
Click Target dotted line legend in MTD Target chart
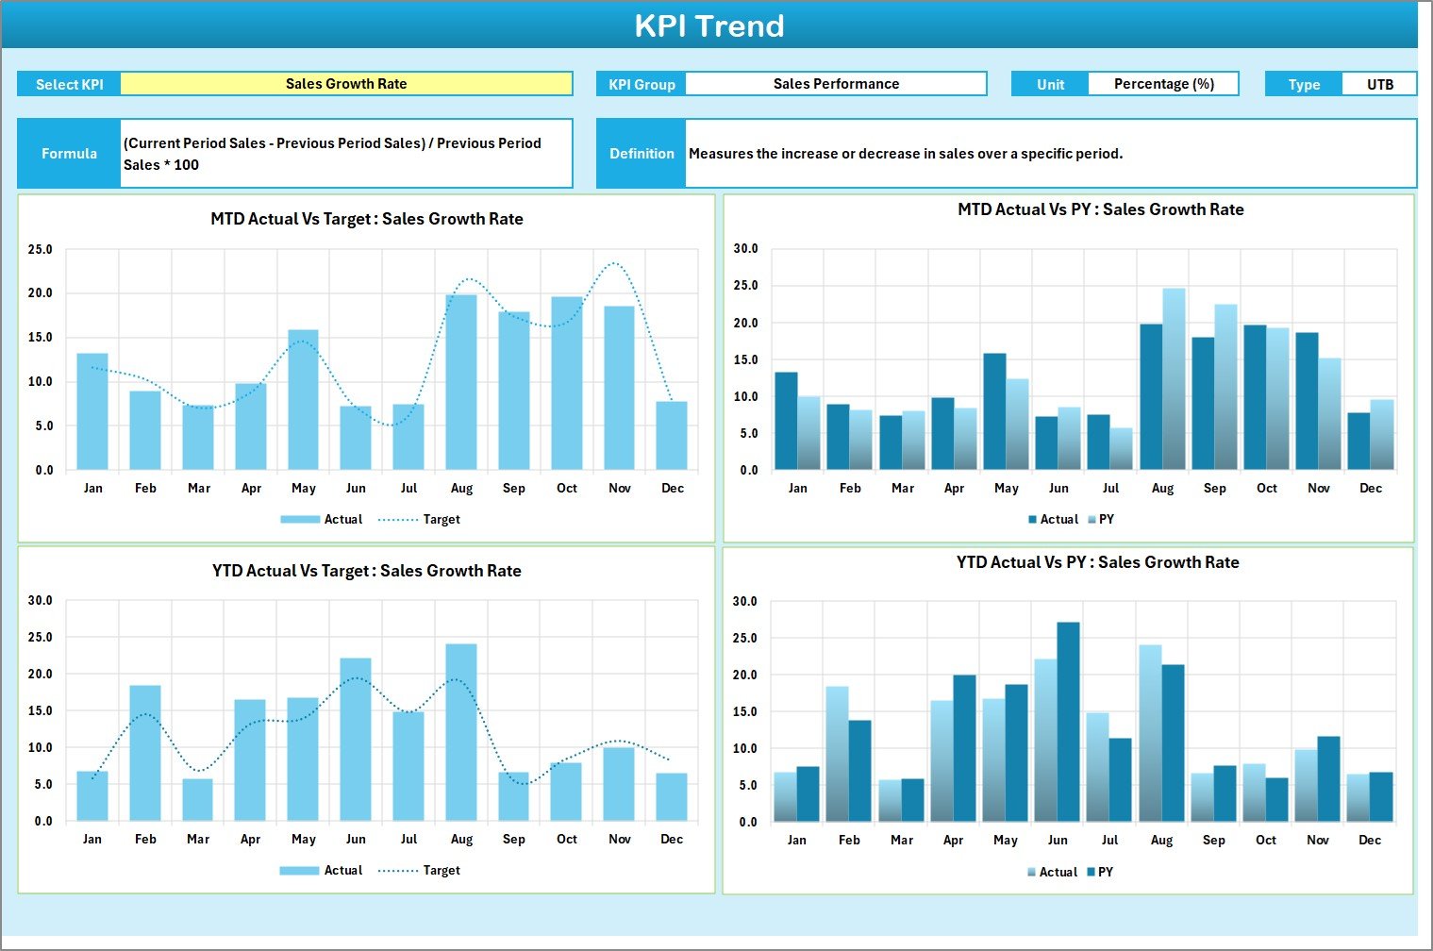click(397, 520)
